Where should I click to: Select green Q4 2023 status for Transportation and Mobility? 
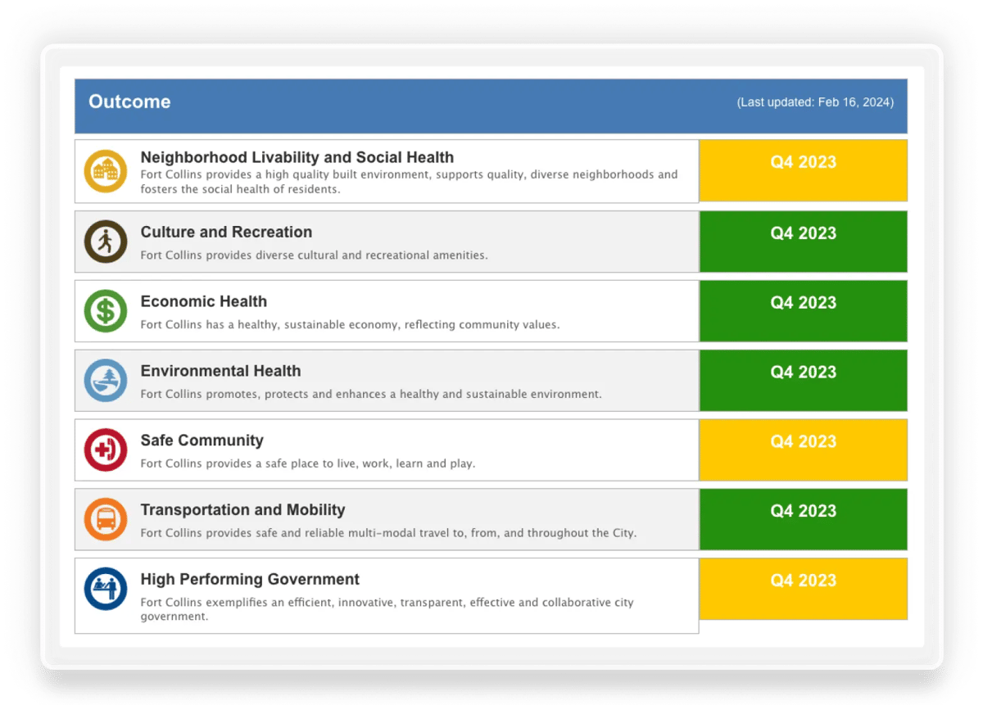click(x=803, y=520)
